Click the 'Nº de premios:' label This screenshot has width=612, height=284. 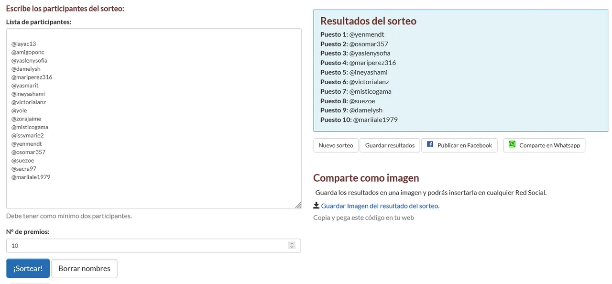pos(28,232)
